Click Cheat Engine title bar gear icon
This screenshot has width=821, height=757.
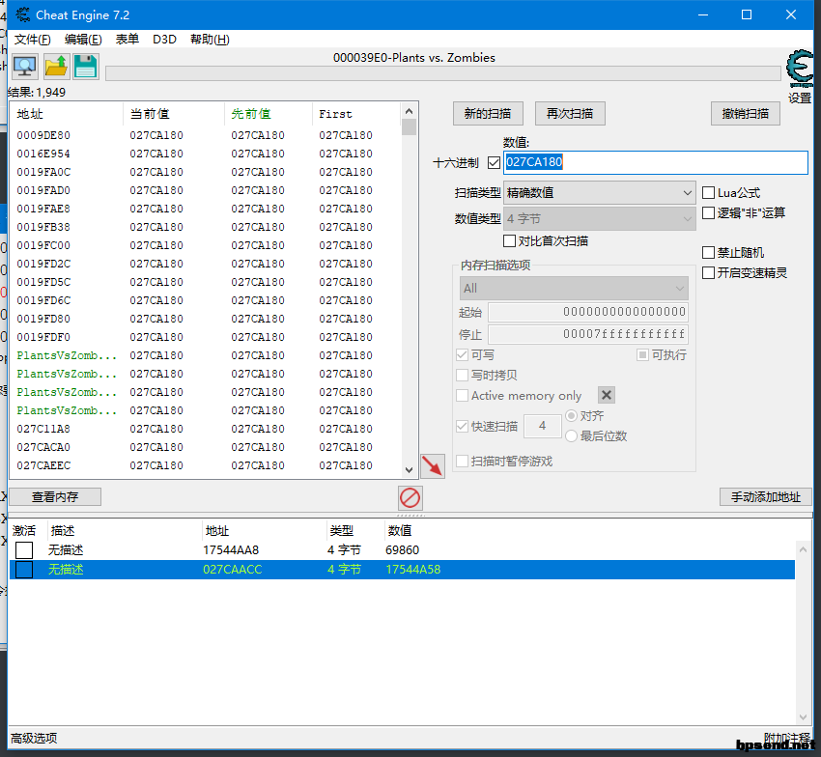tap(22, 14)
